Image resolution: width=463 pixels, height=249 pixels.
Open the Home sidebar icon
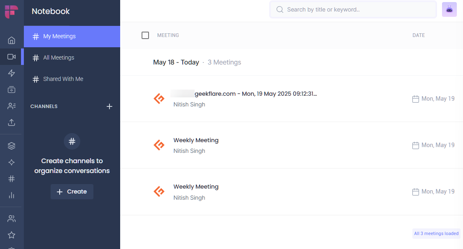(x=12, y=40)
